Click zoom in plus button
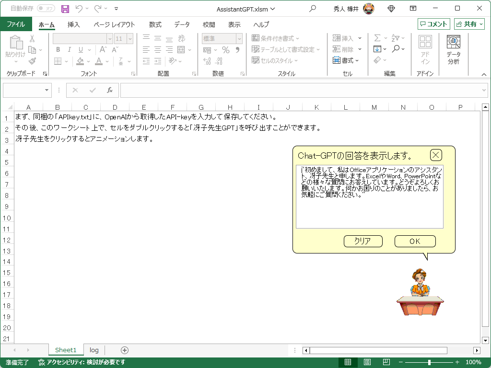Viewport: 491px width, 368px height. (x=457, y=362)
